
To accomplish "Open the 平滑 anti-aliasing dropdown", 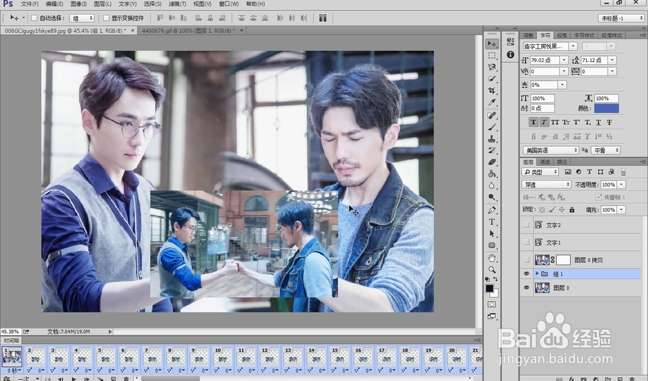I will tap(605, 150).
